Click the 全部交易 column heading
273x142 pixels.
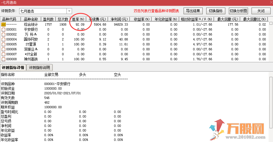coord(51,75)
